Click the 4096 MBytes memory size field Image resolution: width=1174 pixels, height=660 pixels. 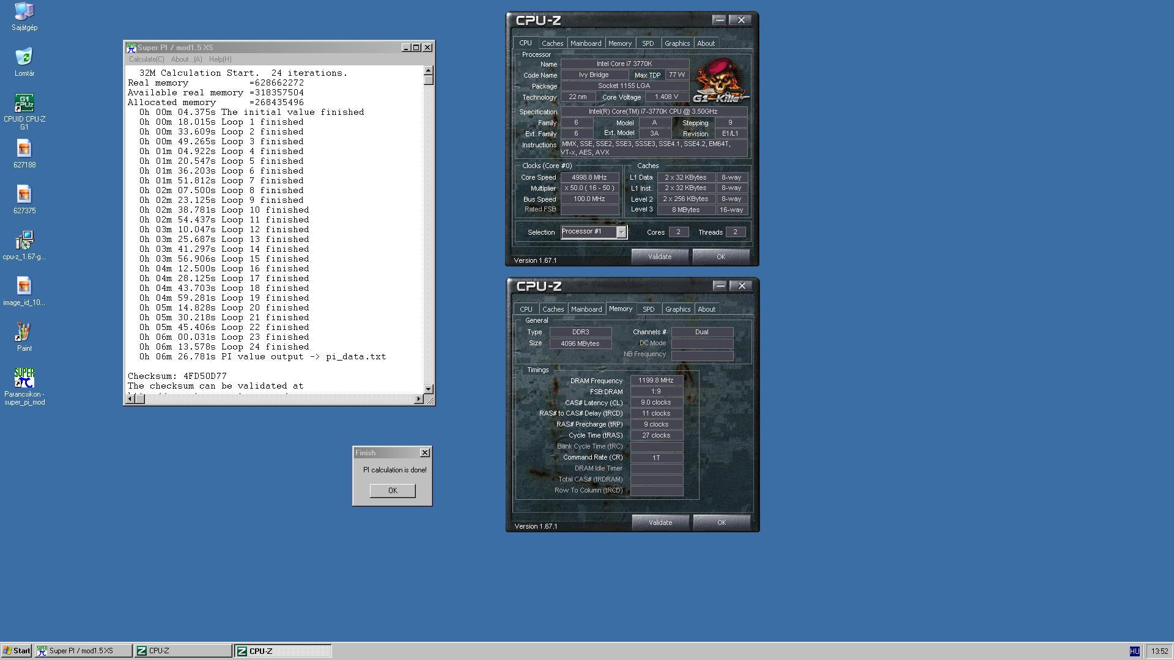[580, 343]
